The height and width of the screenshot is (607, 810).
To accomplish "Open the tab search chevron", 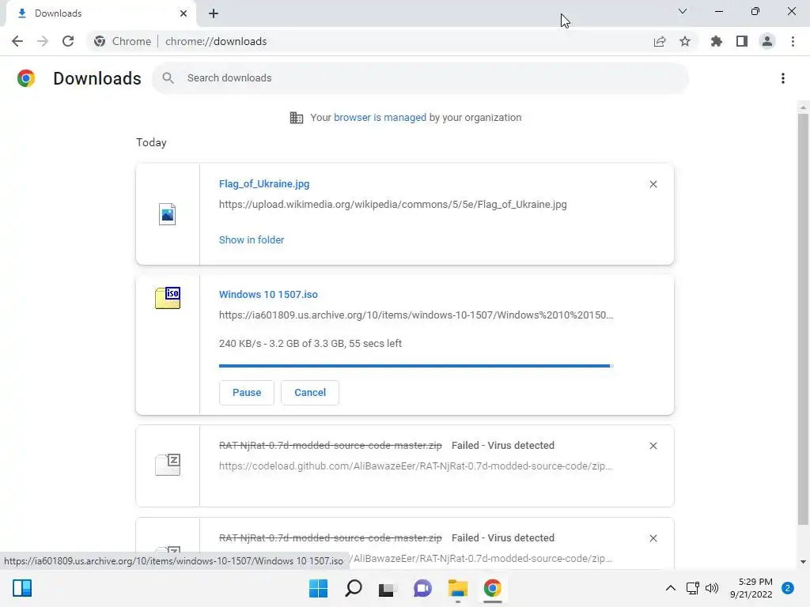I will [x=683, y=11].
